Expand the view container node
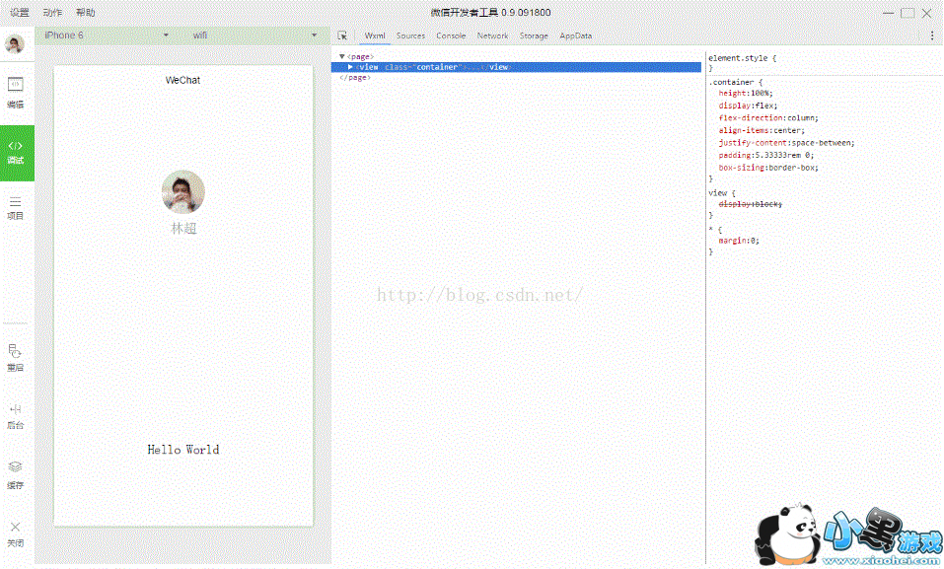The height and width of the screenshot is (569, 944). point(350,67)
